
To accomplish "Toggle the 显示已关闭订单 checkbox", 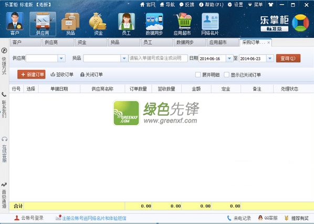I will (226, 75).
